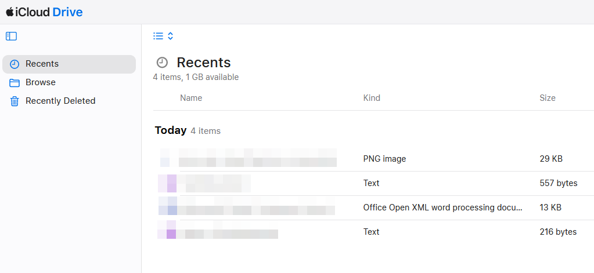Toggle the sidebar panel icon
Screen dimensions: 594x273
coord(12,36)
